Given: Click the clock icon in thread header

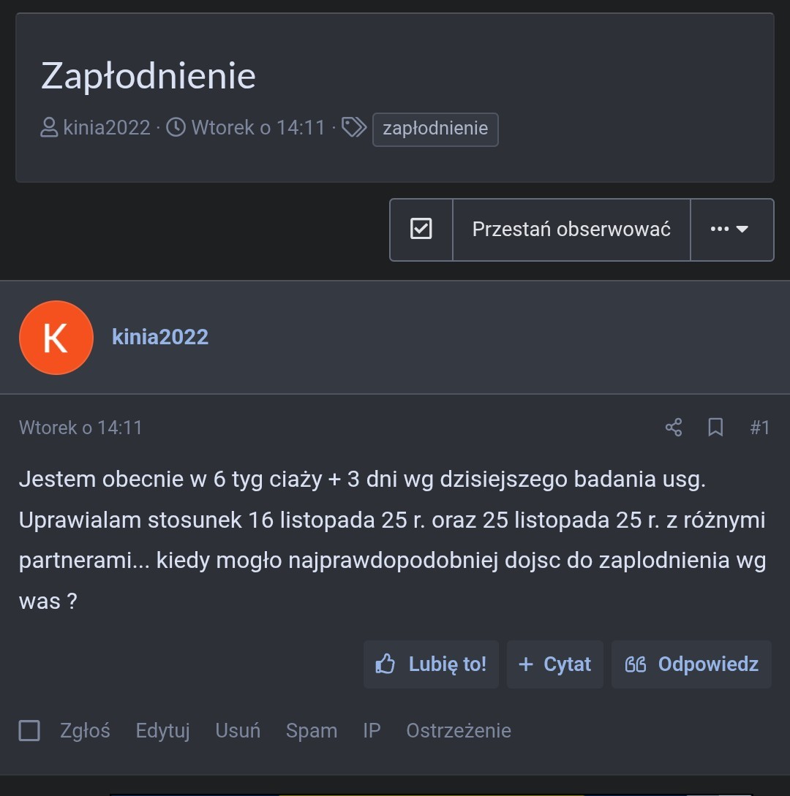Looking at the screenshot, I should (176, 128).
